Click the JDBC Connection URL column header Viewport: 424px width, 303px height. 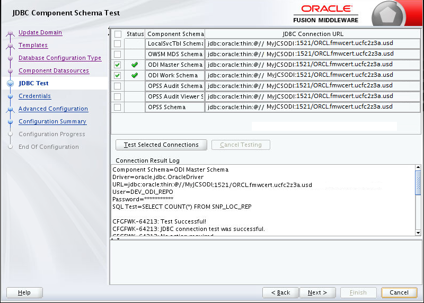click(x=313, y=34)
